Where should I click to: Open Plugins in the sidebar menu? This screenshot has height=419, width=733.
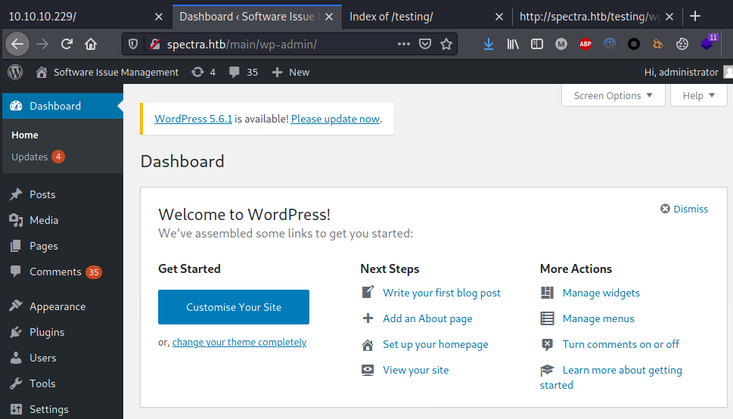[x=47, y=332]
